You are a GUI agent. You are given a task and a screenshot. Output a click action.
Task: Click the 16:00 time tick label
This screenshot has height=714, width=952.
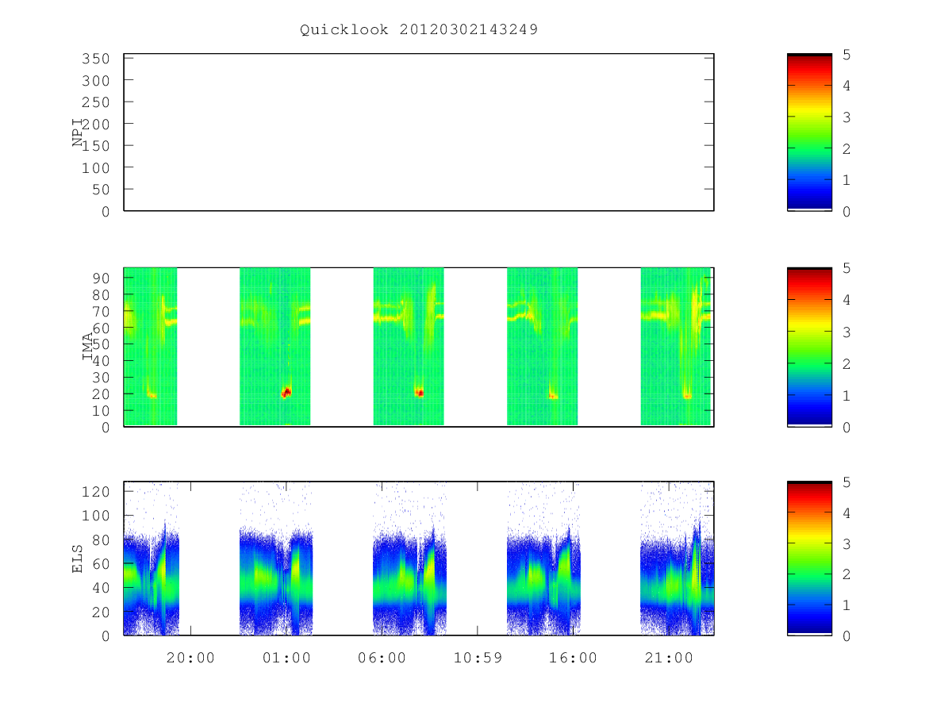pos(573,658)
